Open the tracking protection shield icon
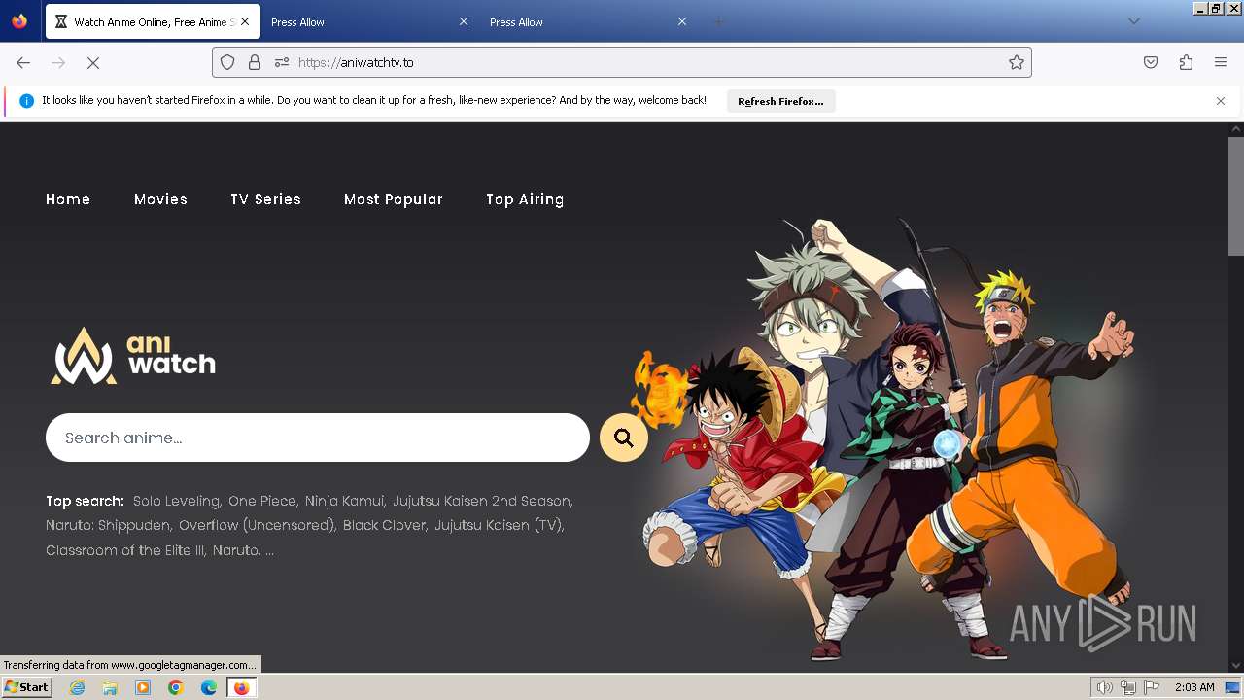 (x=227, y=62)
